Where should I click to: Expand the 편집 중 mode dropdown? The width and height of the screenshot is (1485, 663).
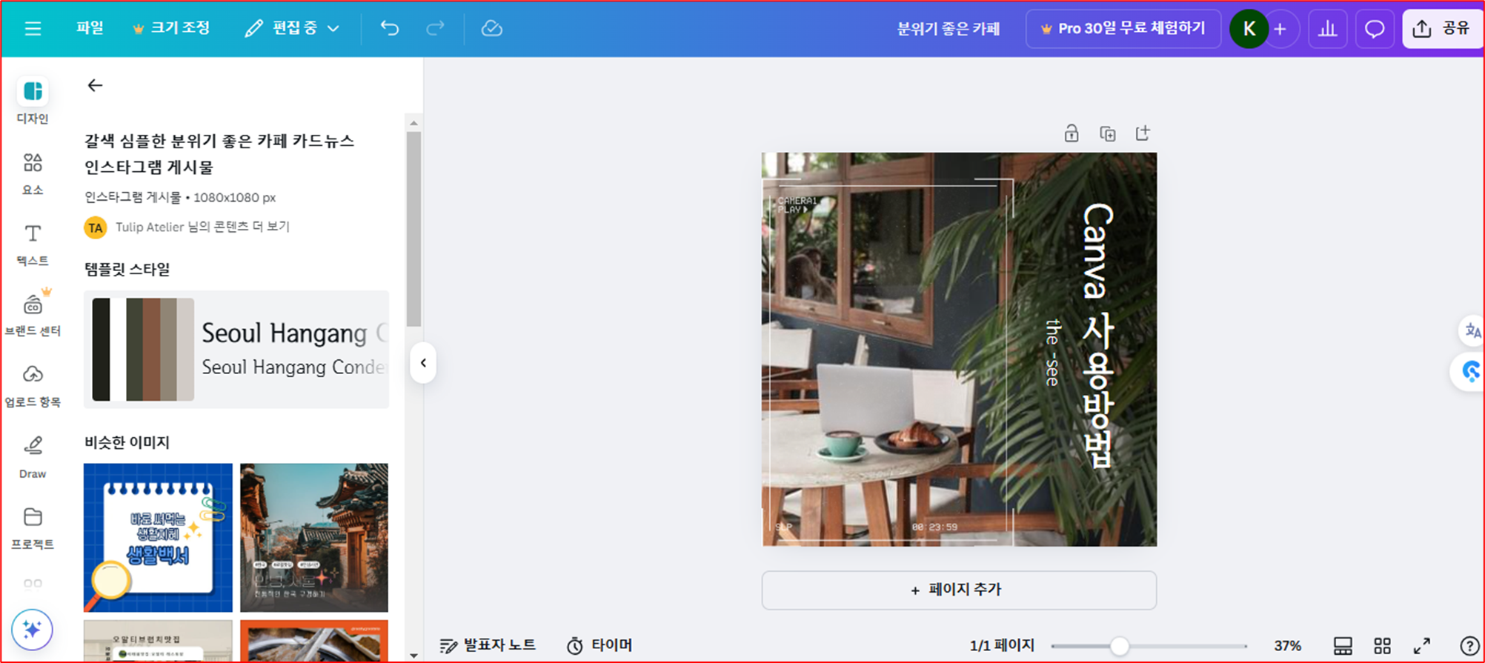click(293, 28)
